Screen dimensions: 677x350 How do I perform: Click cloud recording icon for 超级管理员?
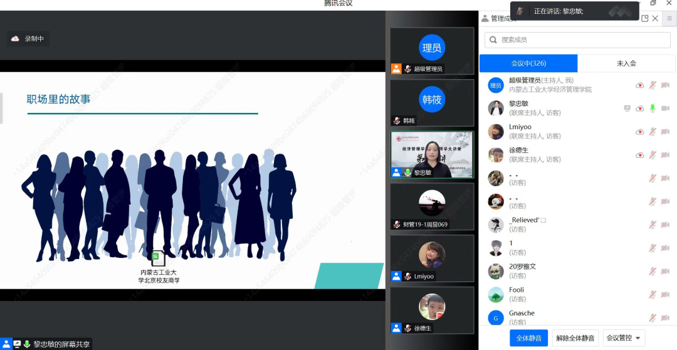point(639,85)
